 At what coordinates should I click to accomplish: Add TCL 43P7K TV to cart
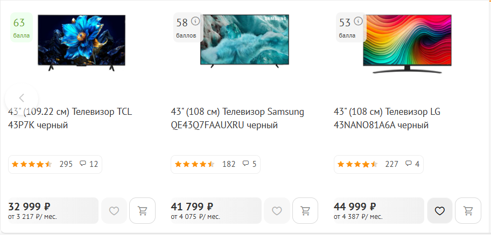(x=143, y=211)
